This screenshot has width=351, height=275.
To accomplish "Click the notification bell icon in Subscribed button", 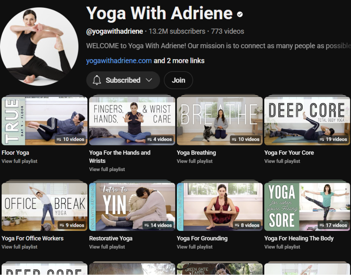I will click(97, 80).
